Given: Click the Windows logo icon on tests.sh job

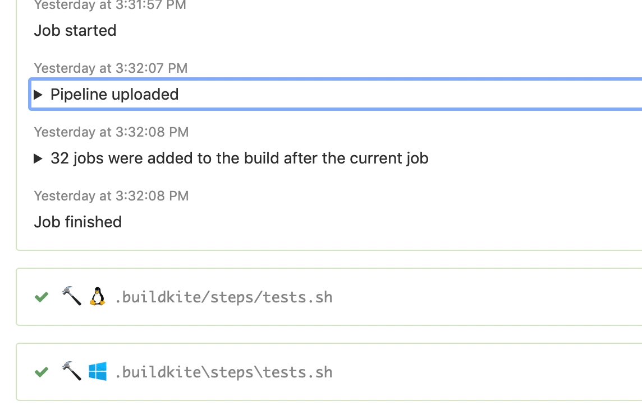Looking at the screenshot, I should click(x=98, y=371).
